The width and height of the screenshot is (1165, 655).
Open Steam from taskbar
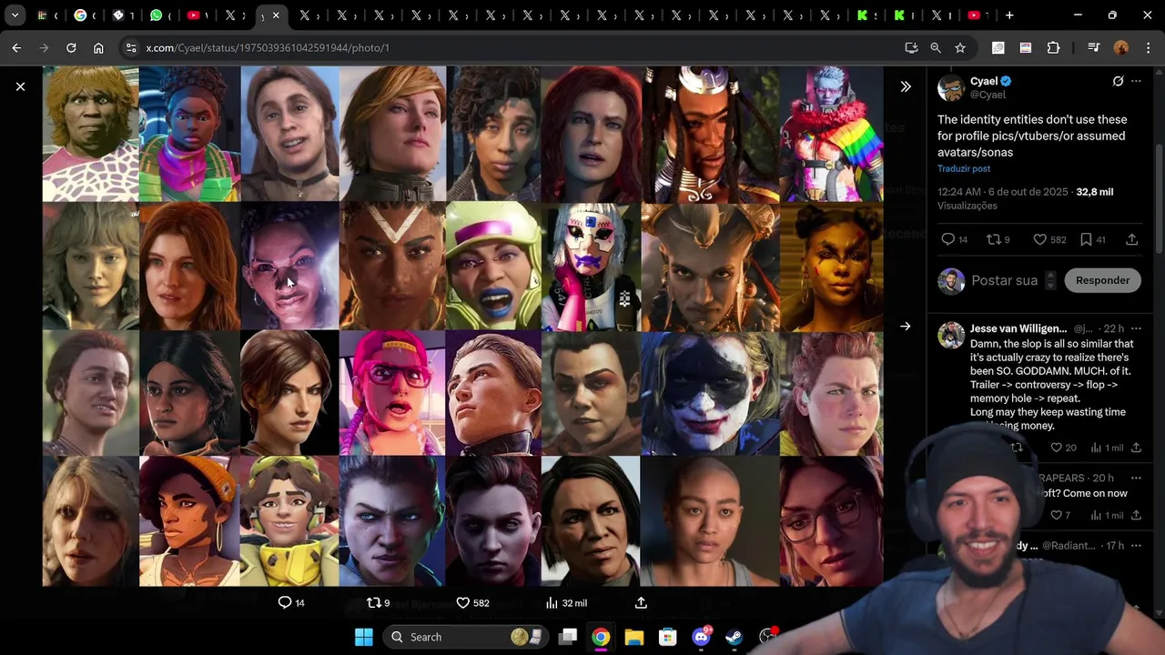click(734, 637)
